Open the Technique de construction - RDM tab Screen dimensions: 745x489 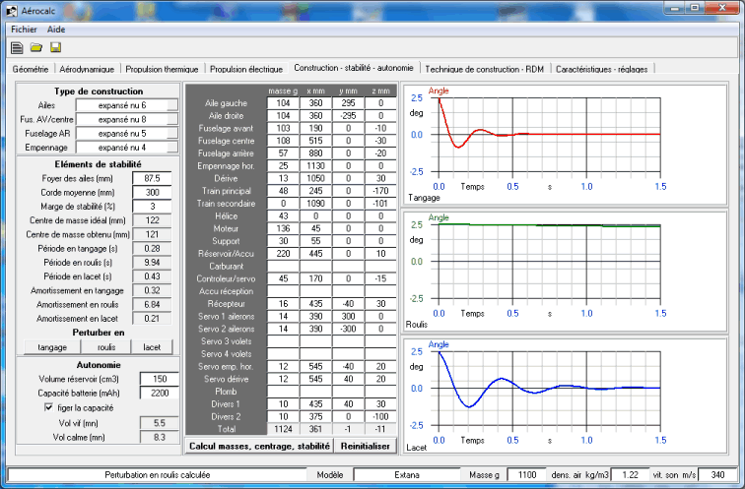coord(485,69)
